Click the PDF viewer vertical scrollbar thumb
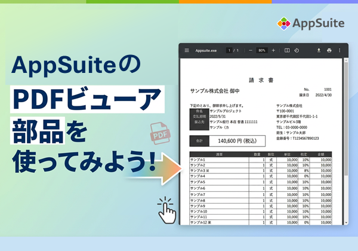 click(x=346, y=119)
